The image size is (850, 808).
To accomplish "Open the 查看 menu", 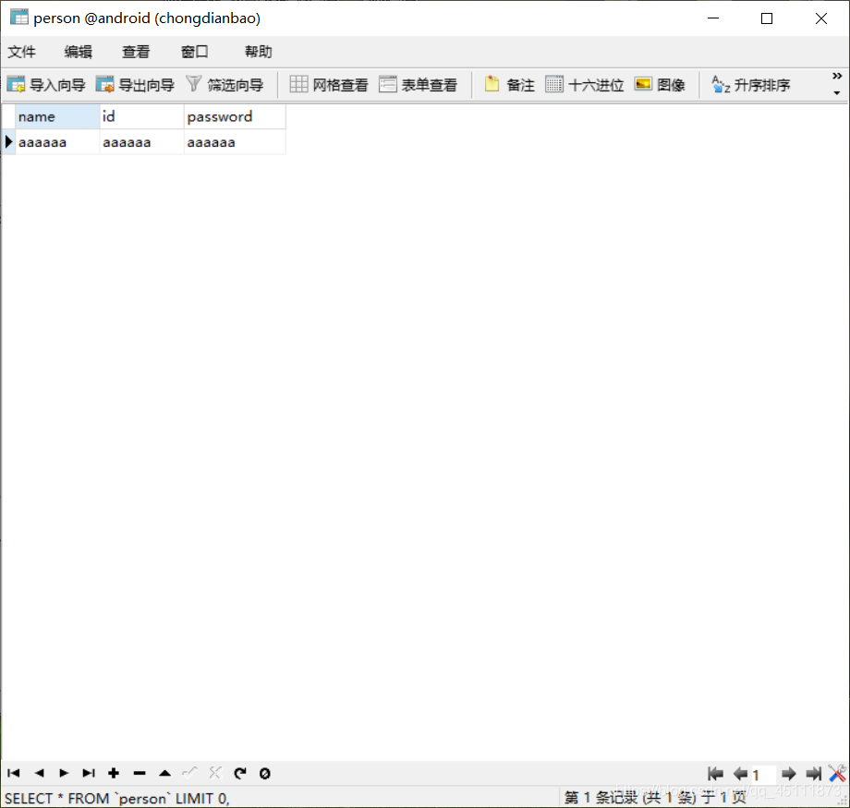I will pyautogui.click(x=136, y=52).
